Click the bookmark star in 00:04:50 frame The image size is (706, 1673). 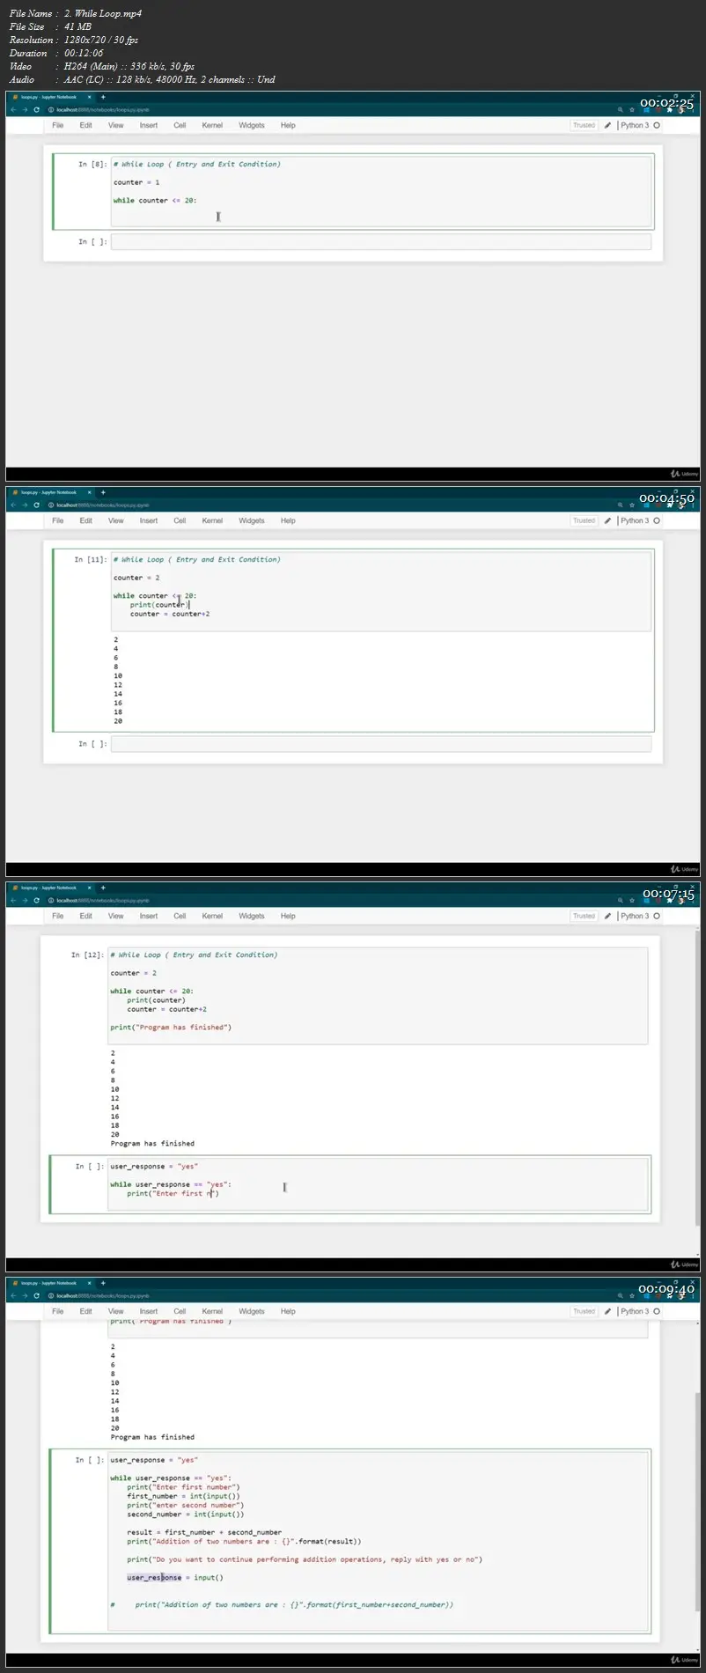(632, 505)
